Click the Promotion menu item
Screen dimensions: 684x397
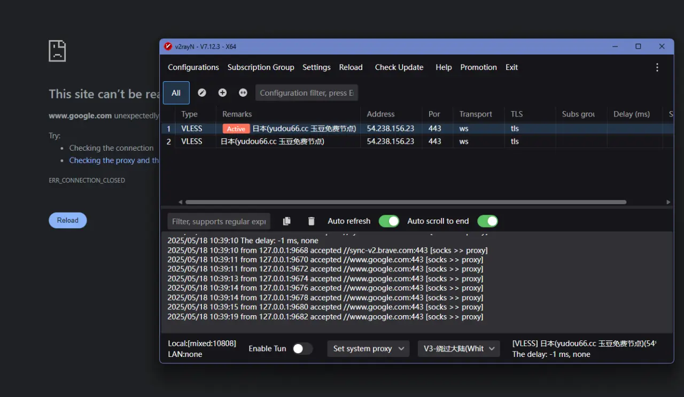pyautogui.click(x=478, y=67)
